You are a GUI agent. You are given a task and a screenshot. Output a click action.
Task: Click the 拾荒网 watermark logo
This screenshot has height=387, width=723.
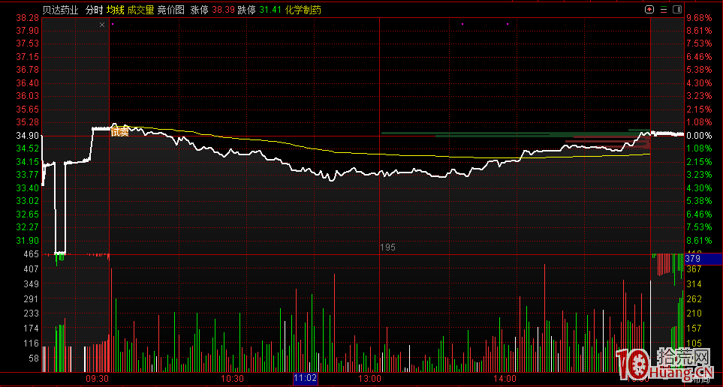[664, 364]
